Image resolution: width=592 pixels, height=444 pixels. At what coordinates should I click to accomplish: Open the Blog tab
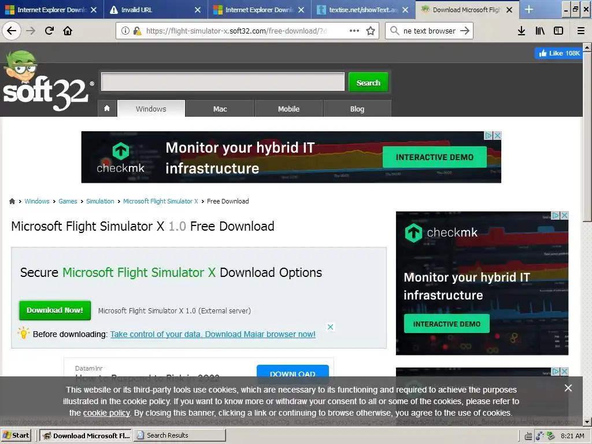tap(357, 109)
